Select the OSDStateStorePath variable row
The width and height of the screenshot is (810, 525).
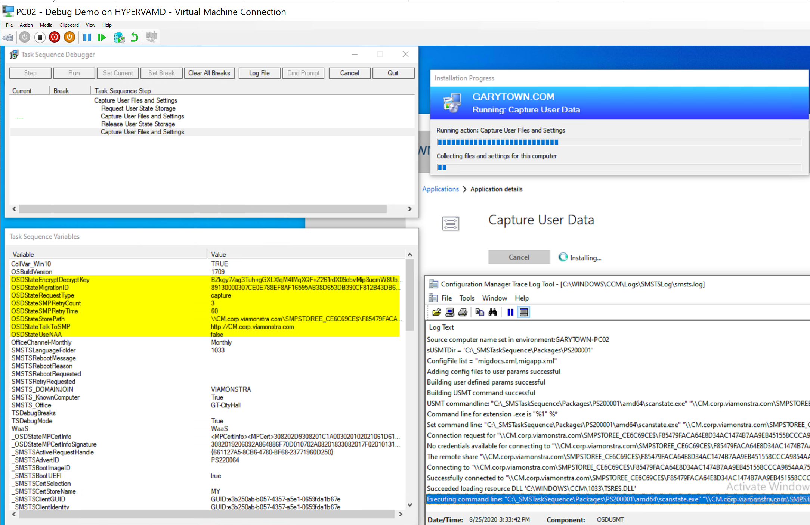pos(38,319)
